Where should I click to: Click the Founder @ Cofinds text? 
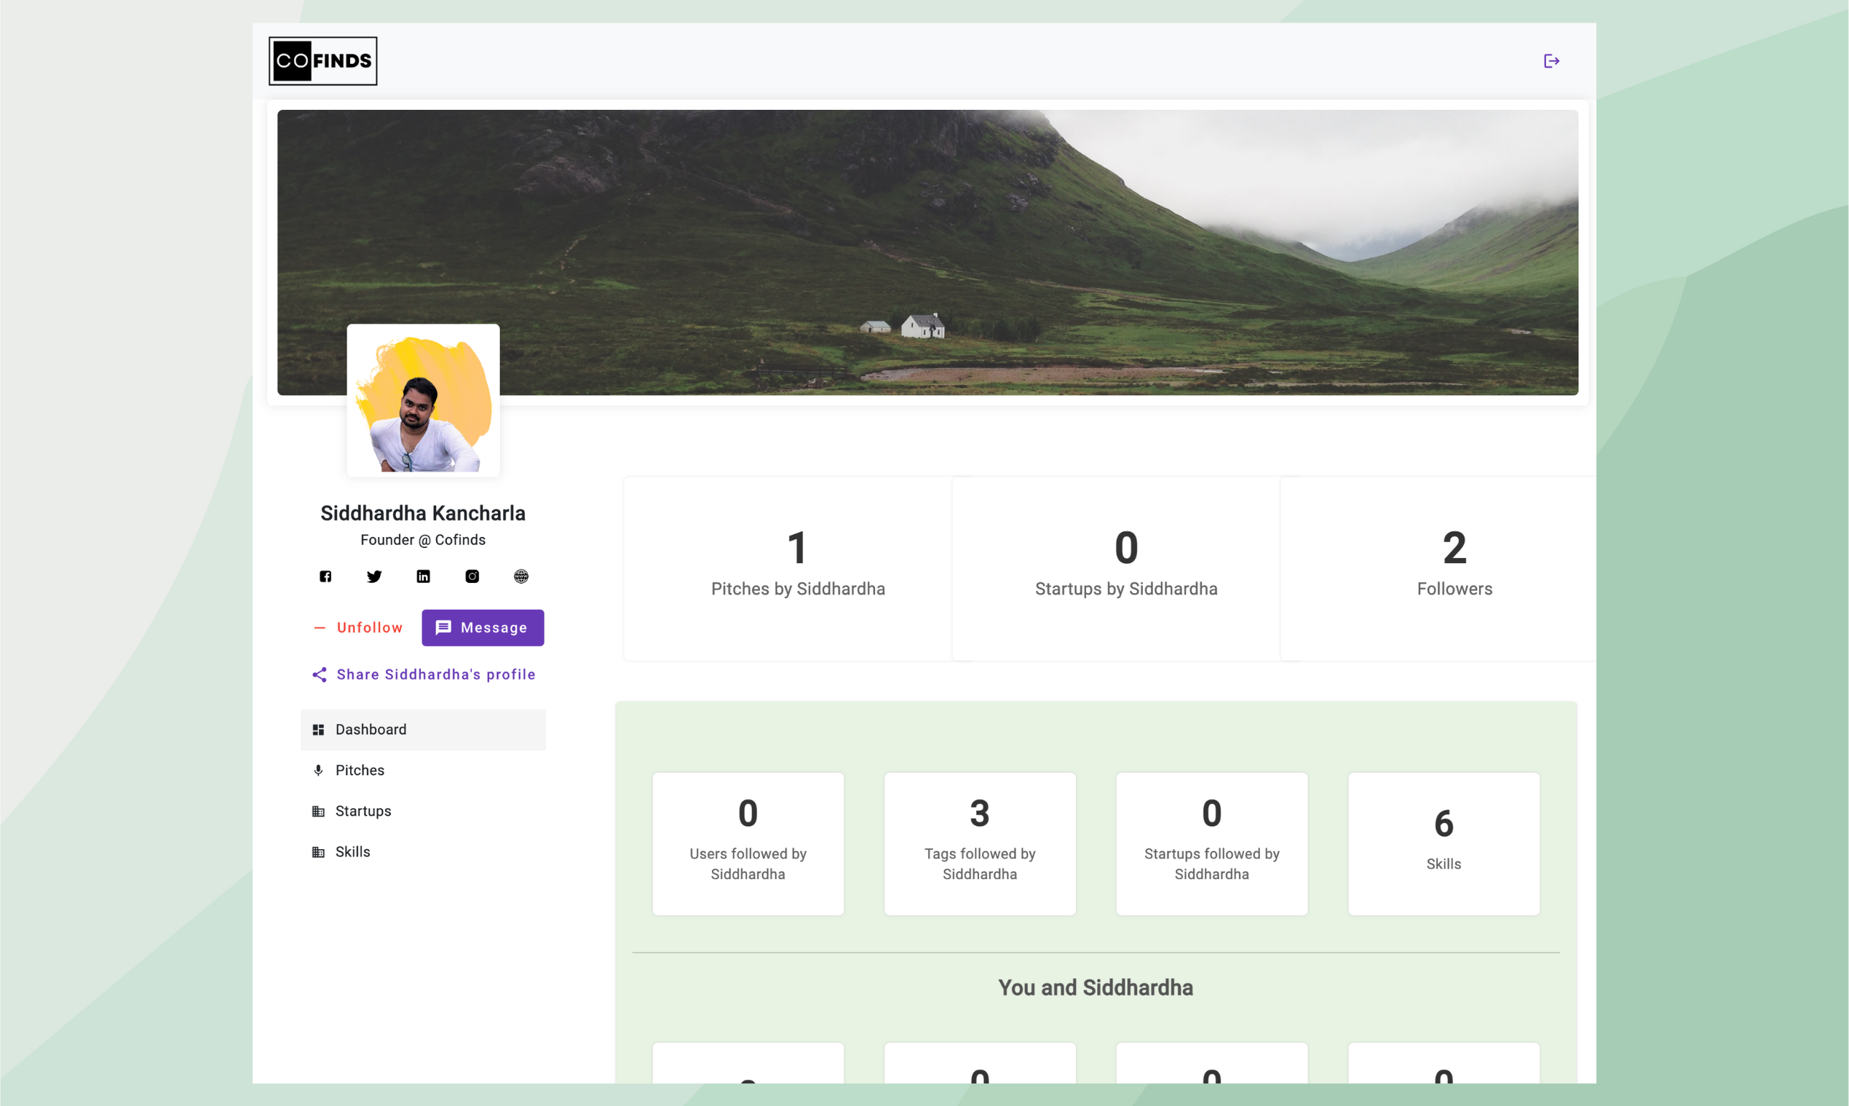(x=423, y=541)
